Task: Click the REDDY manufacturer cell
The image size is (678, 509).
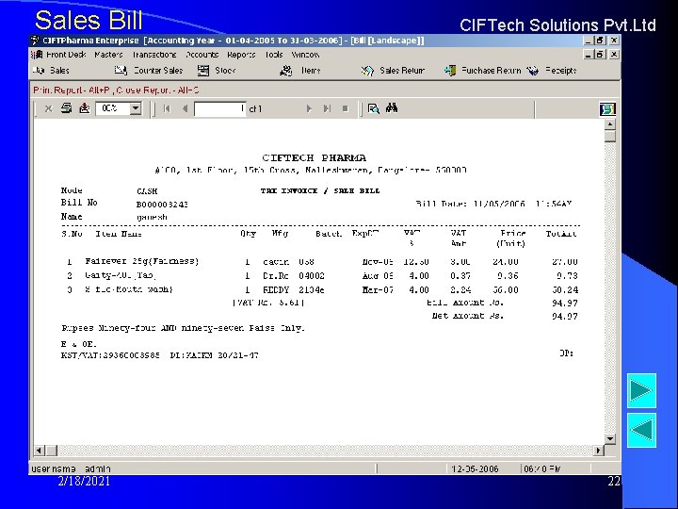Action: coord(276,290)
